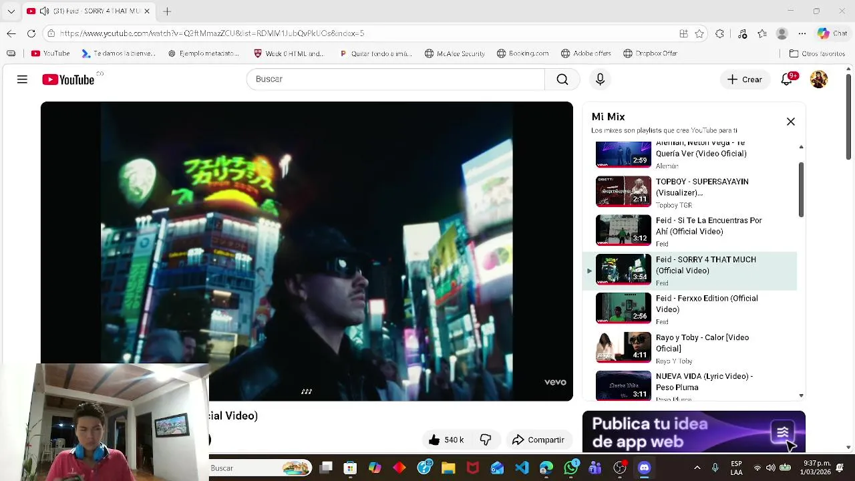855x481 pixels.
Task: Go back with the browser back arrow
Action: tap(11, 33)
